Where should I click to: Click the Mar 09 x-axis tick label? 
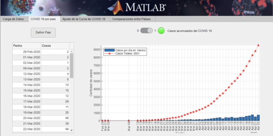[128, 126]
